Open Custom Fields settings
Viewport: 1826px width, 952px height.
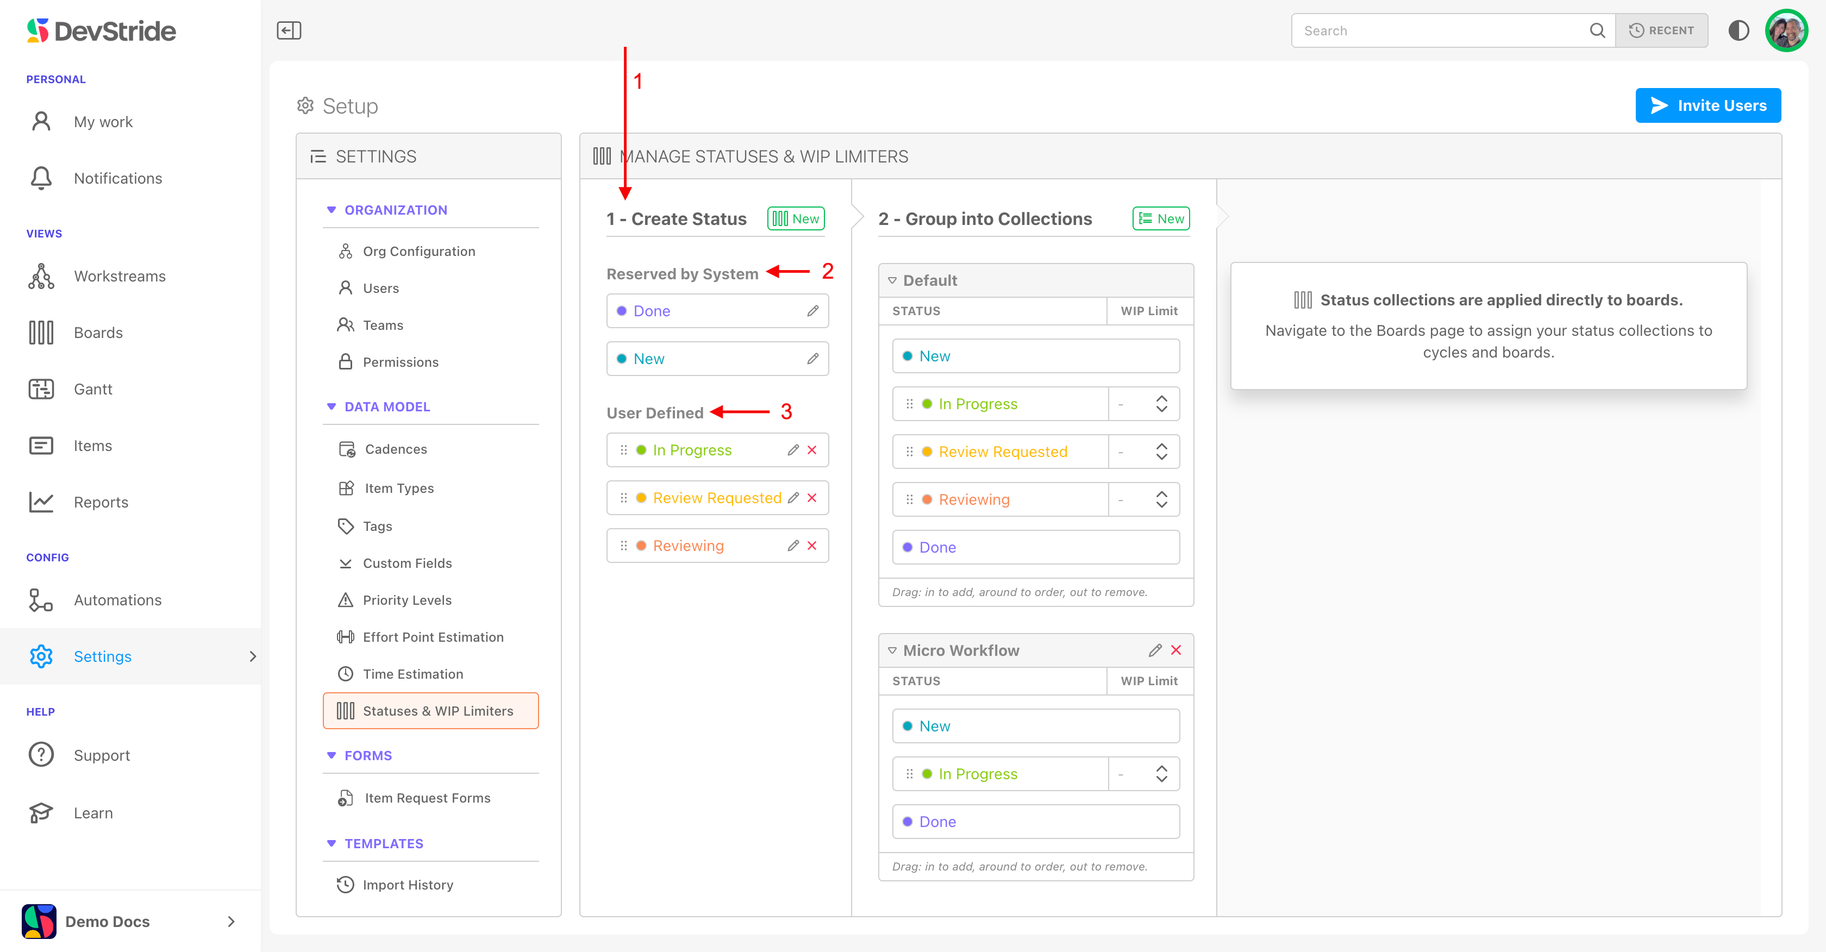(x=407, y=563)
